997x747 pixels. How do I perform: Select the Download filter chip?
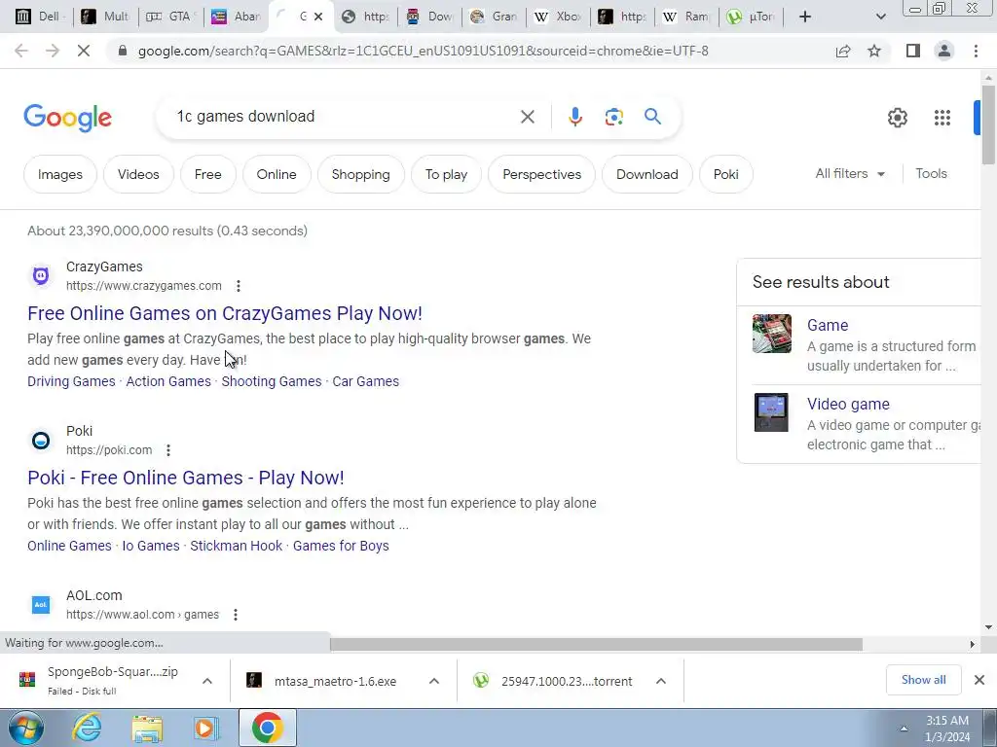coord(647,174)
